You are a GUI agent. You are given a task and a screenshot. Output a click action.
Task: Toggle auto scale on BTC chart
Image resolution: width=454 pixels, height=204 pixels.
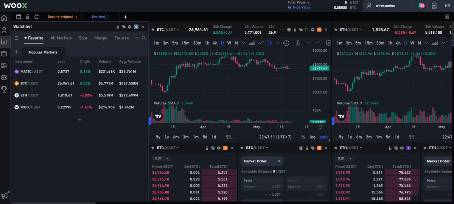[x=323, y=137]
